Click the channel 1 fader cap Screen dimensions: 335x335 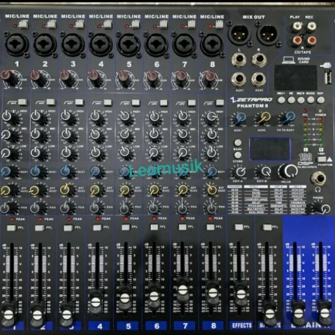(9, 315)
